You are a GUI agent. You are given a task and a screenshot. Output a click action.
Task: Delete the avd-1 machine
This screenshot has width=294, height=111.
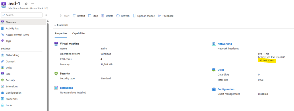coord(107,16)
